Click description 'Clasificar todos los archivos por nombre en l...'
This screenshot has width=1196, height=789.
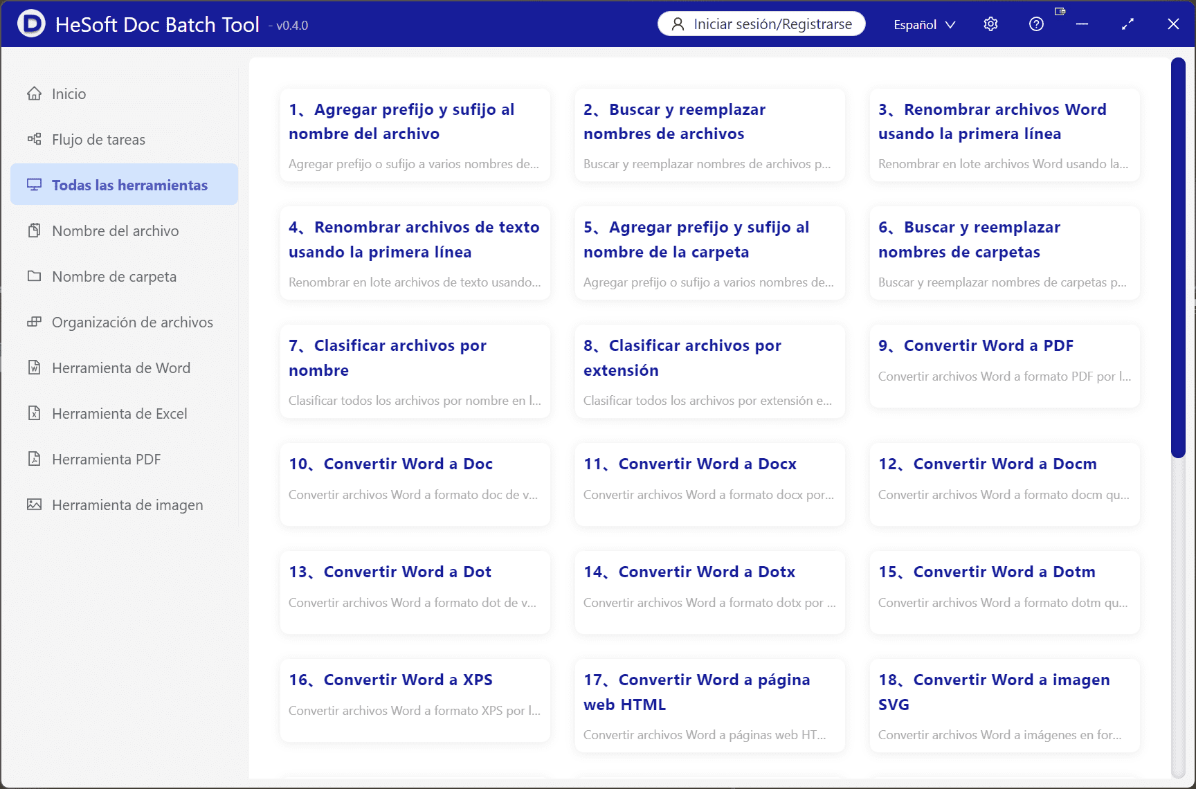pos(415,401)
